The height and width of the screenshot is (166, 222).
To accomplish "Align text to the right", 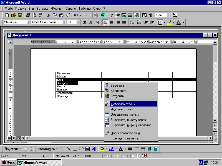I will 118,22.
